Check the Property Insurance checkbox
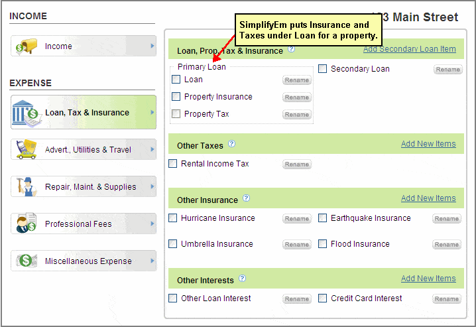Image resolution: width=476 pixels, height=327 pixels. tap(176, 97)
